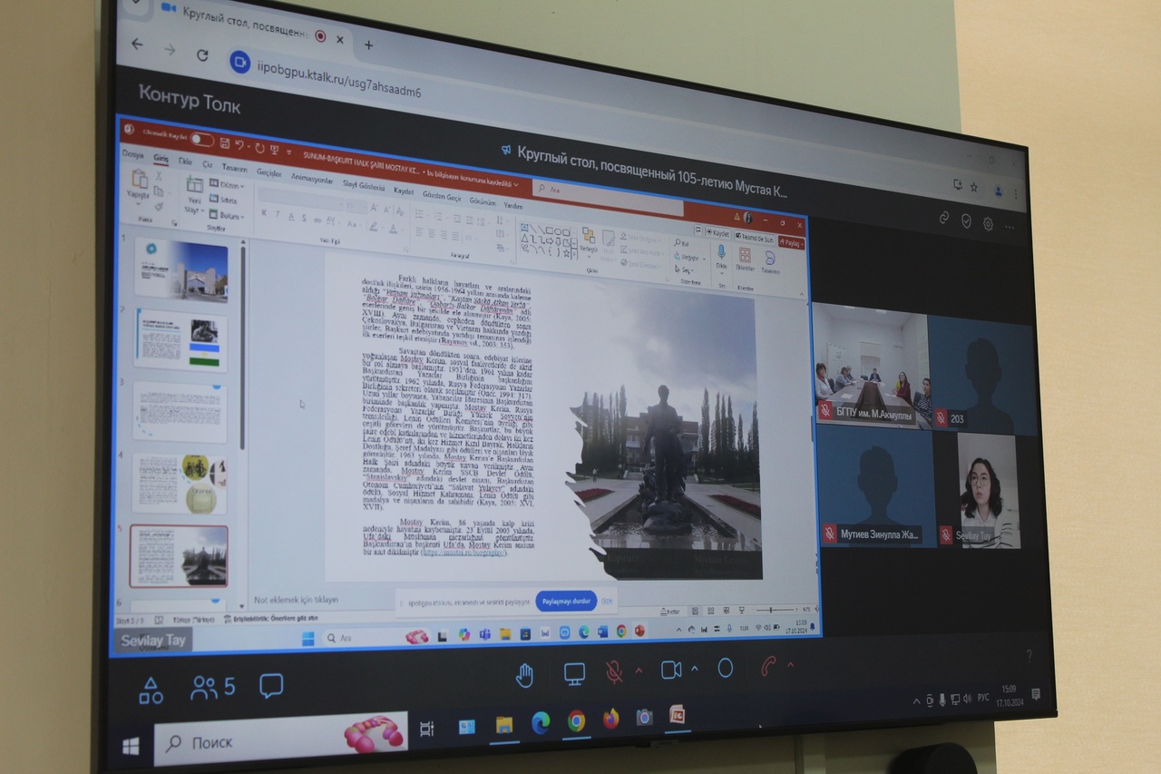Expand the chevron beside hang-up button
This screenshot has width=1161, height=774.
[x=790, y=666]
